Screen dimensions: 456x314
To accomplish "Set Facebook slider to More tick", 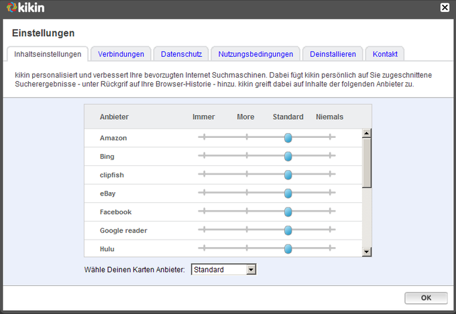I will (247, 211).
